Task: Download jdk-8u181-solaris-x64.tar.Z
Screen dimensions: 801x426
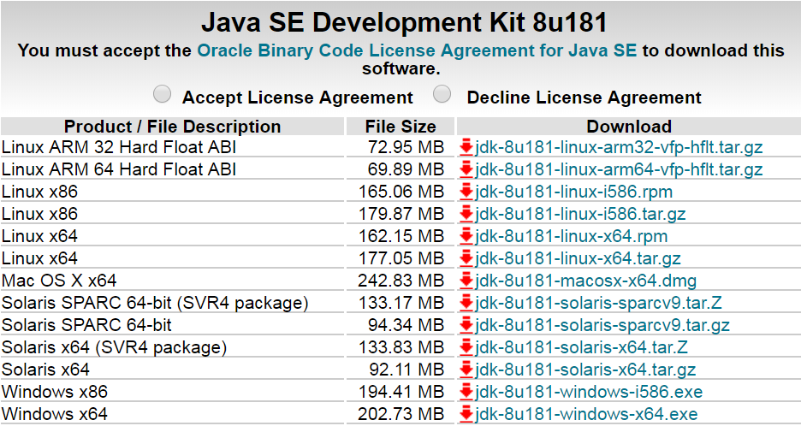Action: [581, 347]
